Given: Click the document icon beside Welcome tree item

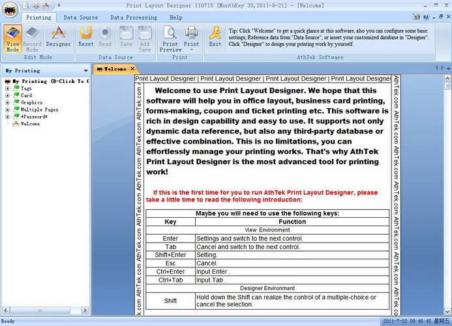Looking at the screenshot, I should pyautogui.click(x=16, y=123).
